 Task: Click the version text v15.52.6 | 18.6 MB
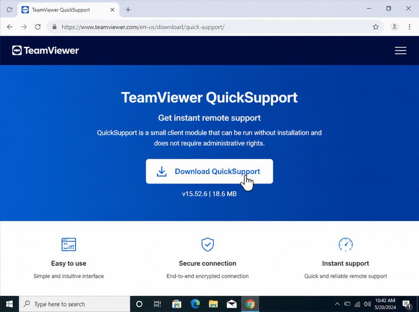click(209, 194)
